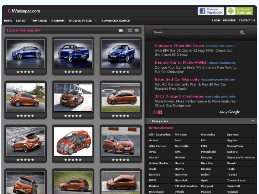259x194 pixels.
Task: Expand the Browse by Size dropdown
Action: 95,21
